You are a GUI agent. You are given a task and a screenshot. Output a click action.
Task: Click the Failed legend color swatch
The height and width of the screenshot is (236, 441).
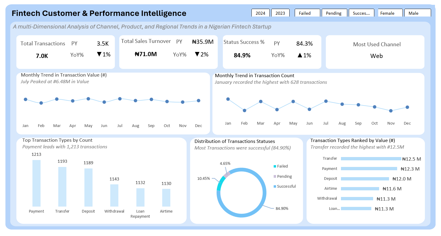point(275,166)
